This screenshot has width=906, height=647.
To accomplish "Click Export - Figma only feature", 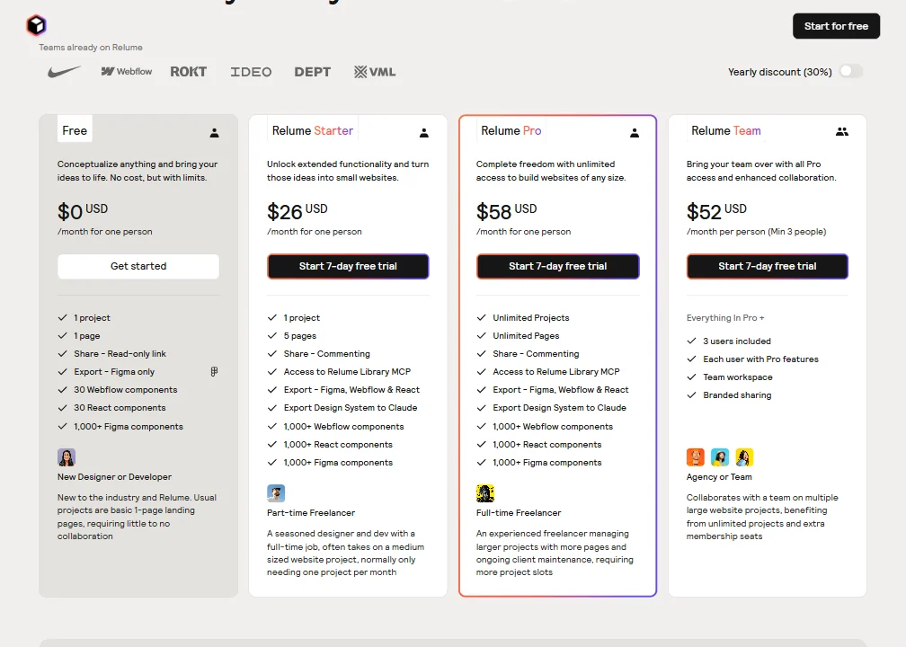I will click(x=114, y=371).
